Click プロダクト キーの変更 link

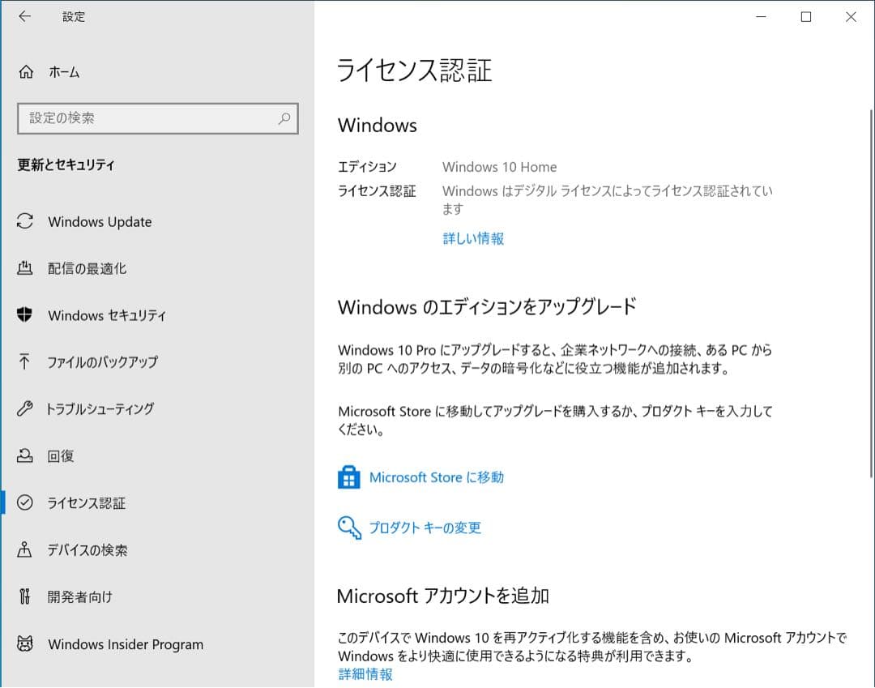tap(425, 528)
